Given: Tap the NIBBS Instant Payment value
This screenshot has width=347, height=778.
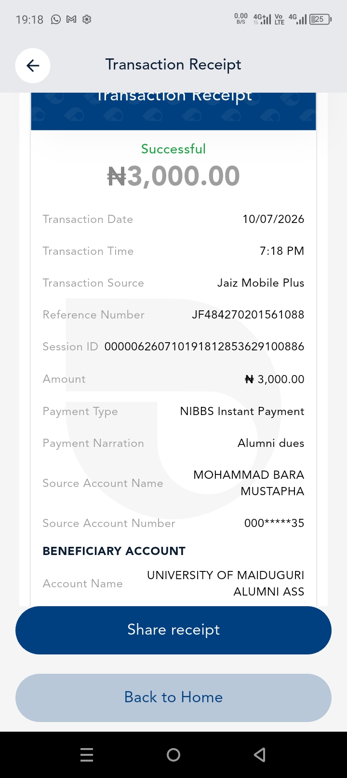Looking at the screenshot, I should [x=242, y=411].
